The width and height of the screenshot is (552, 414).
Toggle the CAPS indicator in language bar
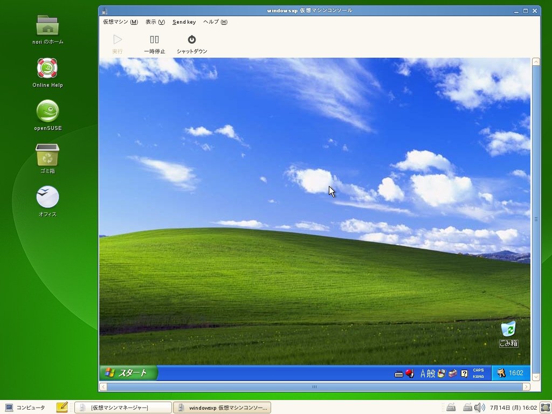click(479, 370)
